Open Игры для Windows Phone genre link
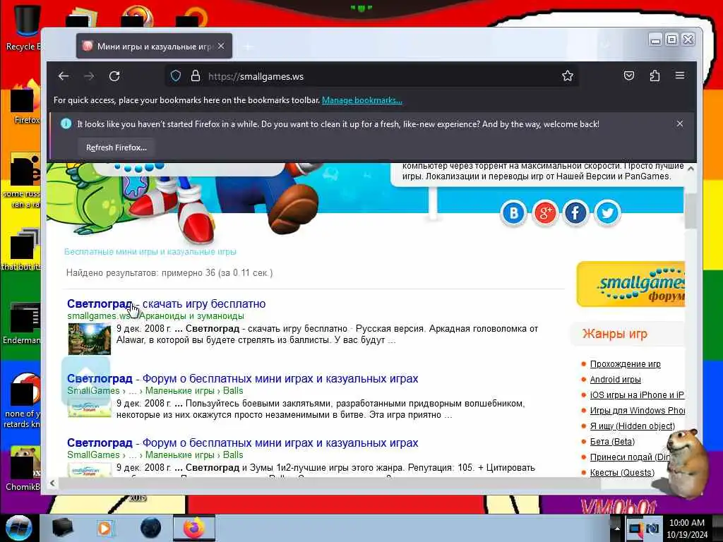723x542 pixels. 638,410
